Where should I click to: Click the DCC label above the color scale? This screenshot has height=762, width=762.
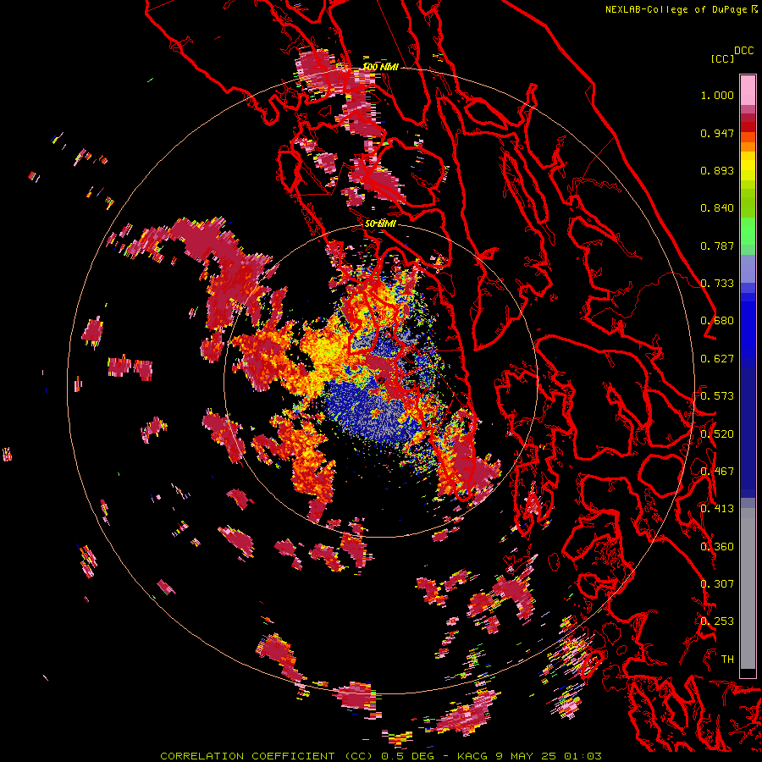click(744, 51)
